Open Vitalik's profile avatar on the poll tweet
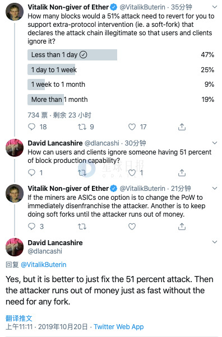 click(15, 12)
